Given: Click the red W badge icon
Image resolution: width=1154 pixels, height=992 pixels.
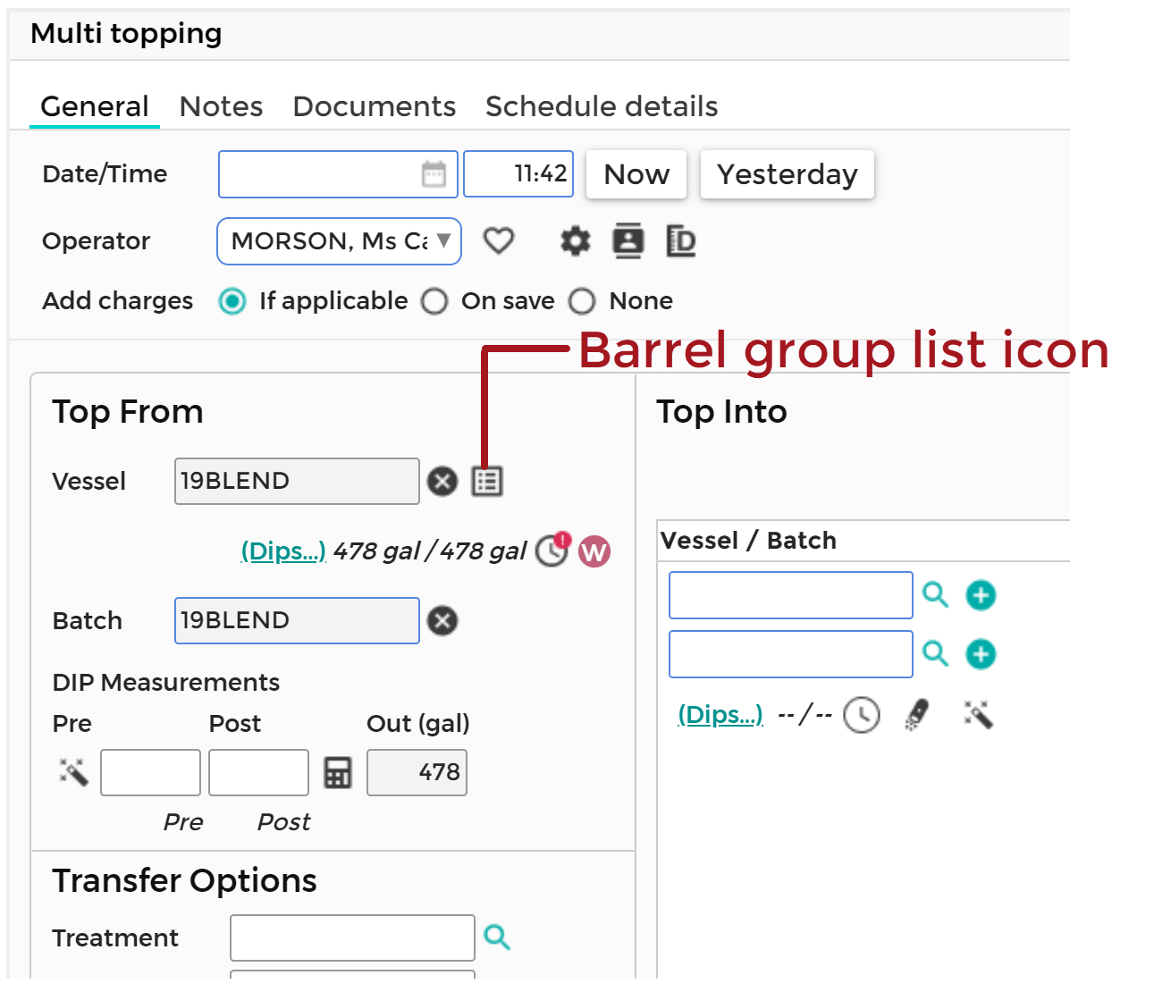Looking at the screenshot, I should (x=594, y=551).
